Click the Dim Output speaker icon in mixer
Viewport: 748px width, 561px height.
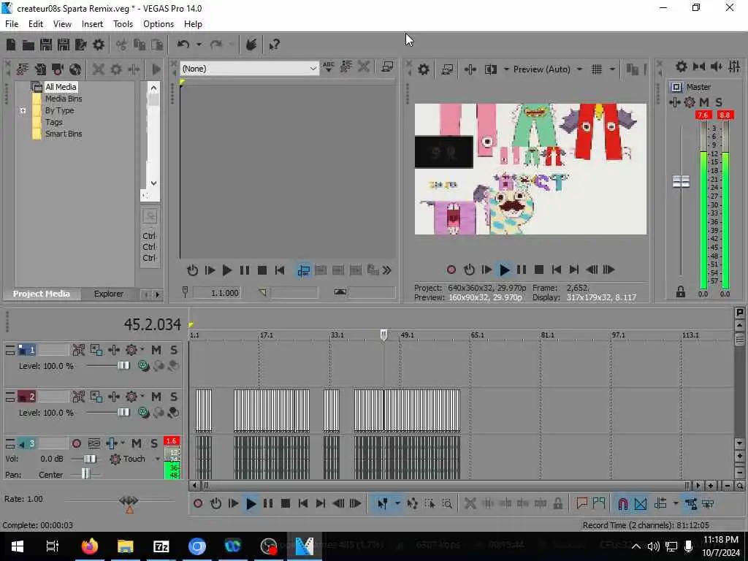click(x=717, y=66)
